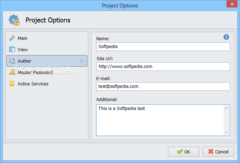Open help via the blue question mark
The image size is (240, 163).
point(226,37)
